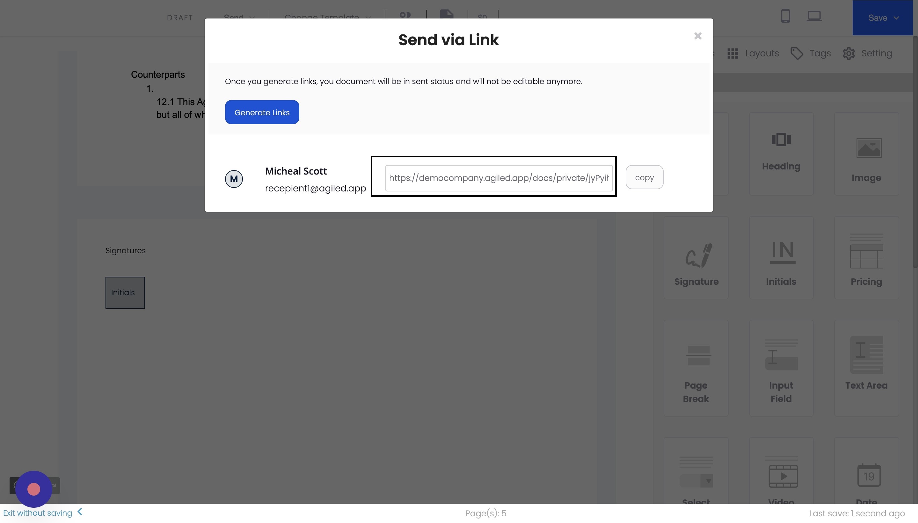Switch to mobile preview icon

785,16
